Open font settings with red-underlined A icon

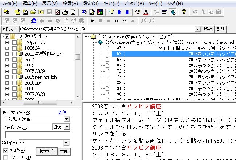coord(146,12)
